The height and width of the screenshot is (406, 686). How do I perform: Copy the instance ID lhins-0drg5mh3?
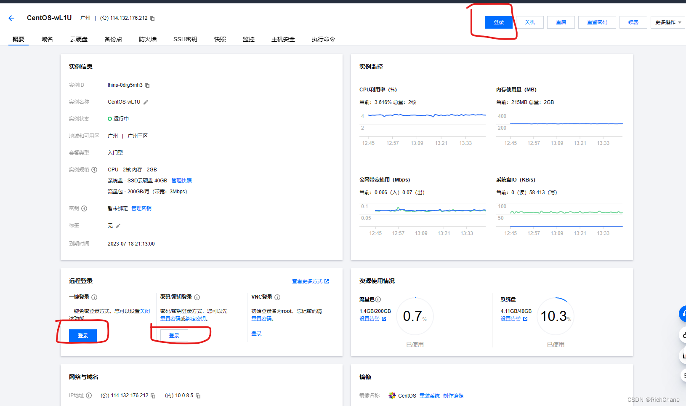click(147, 85)
